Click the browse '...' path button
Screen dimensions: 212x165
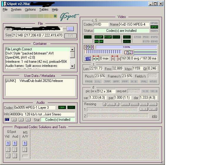tap(70, 29)
